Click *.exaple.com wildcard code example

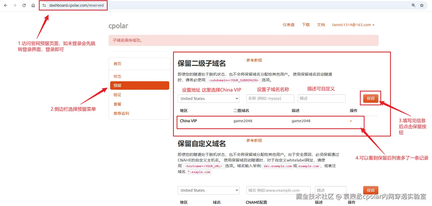tap(199, 172)
